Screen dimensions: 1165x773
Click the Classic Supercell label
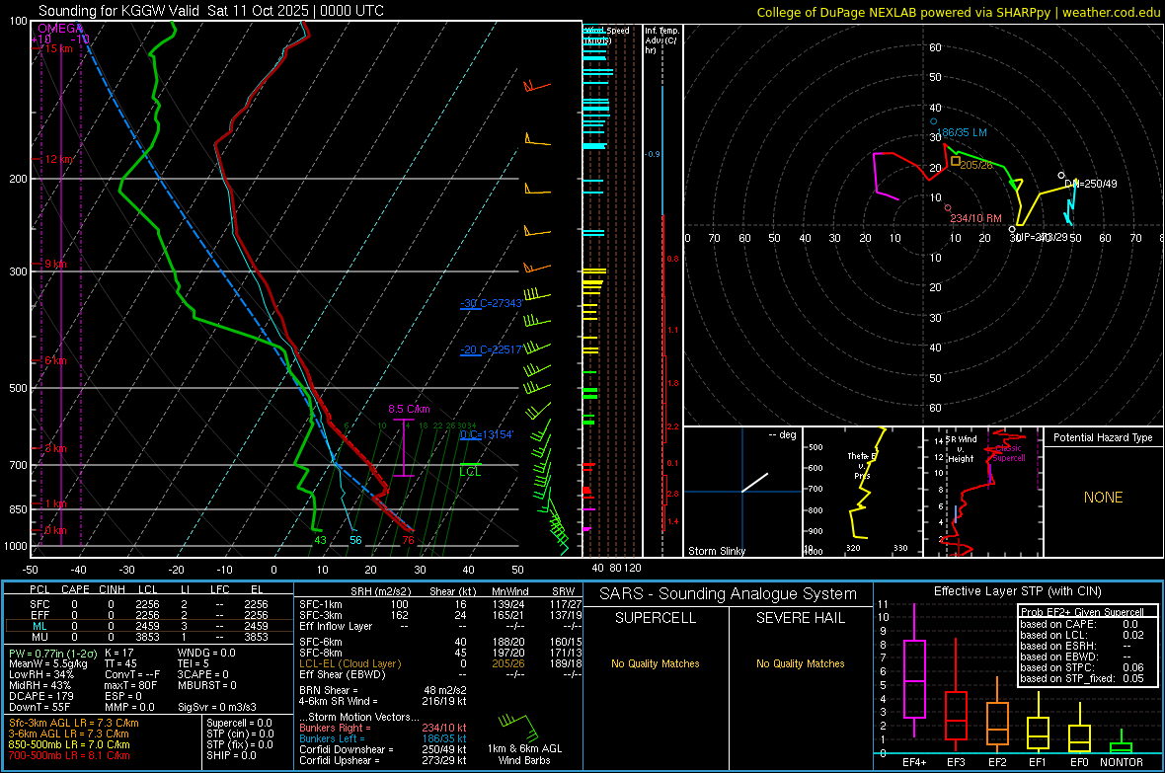tap(1008, 453)
